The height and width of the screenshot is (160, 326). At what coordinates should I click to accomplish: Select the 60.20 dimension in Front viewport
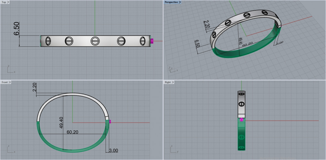pos(73,132)
